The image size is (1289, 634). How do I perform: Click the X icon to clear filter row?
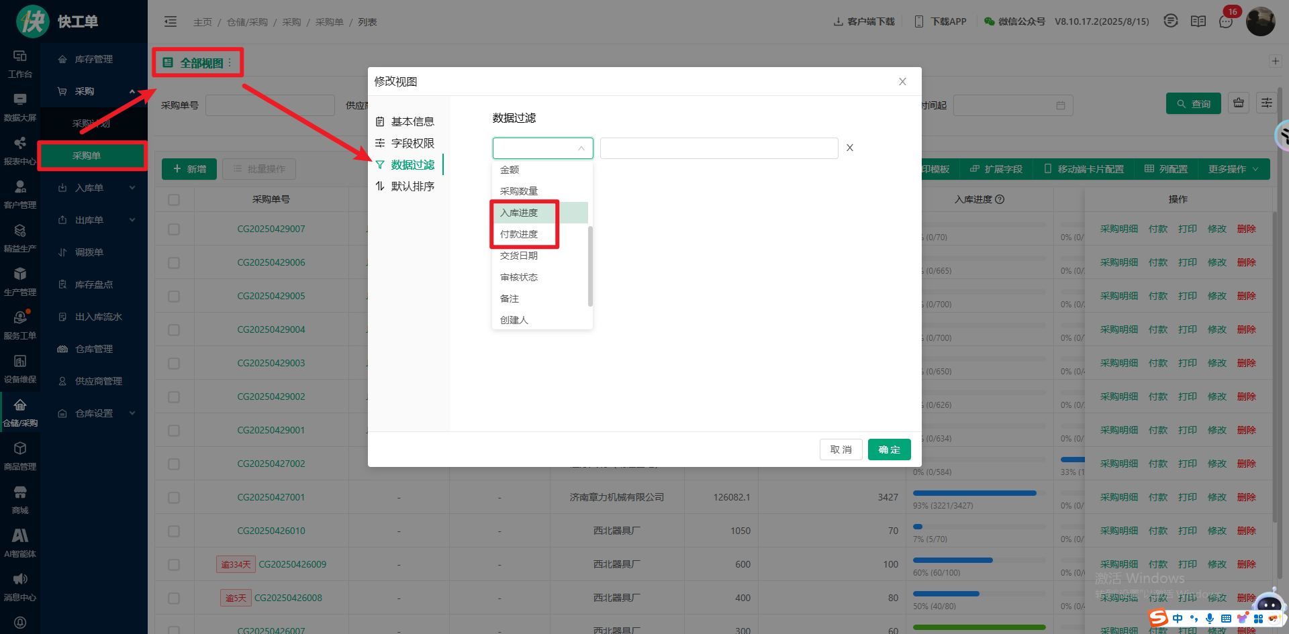[849, 148]
